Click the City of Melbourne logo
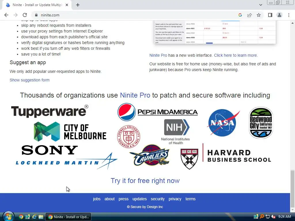Screen dimensions: 295x221 point(70,132)
